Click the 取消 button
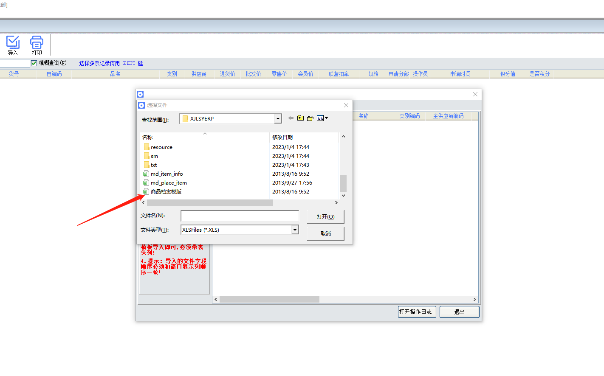 (x=325, y=234)
